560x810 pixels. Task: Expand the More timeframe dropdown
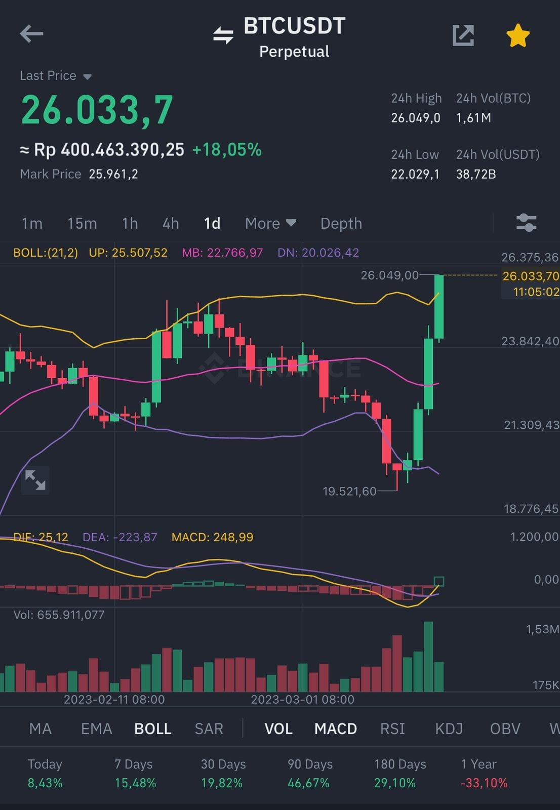270,223
